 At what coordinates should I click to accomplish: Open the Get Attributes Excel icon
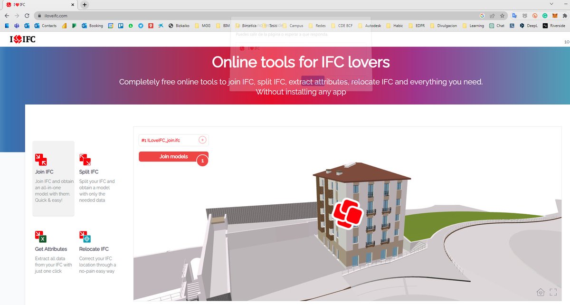pos(40,237)
